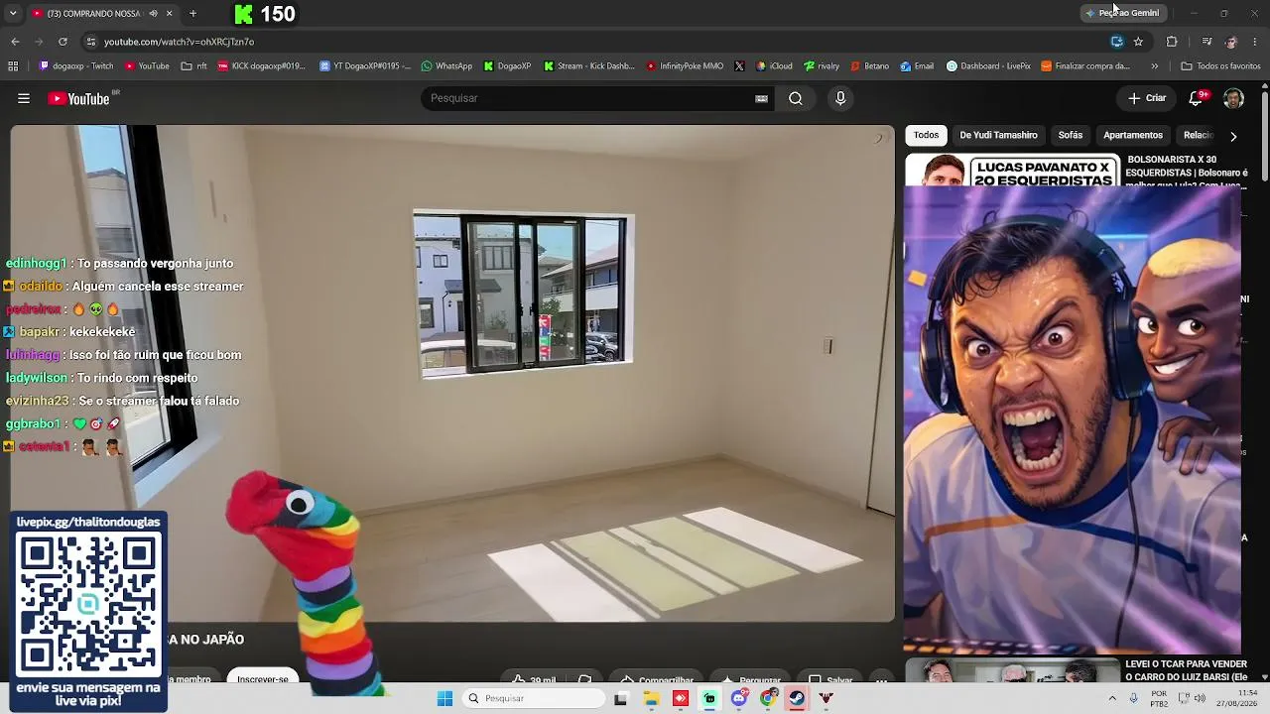This screenshot has width=1270, height=714.
Task: Open the dogaoxp - Twitch bookmark
Action: click(x=76, y=66)
